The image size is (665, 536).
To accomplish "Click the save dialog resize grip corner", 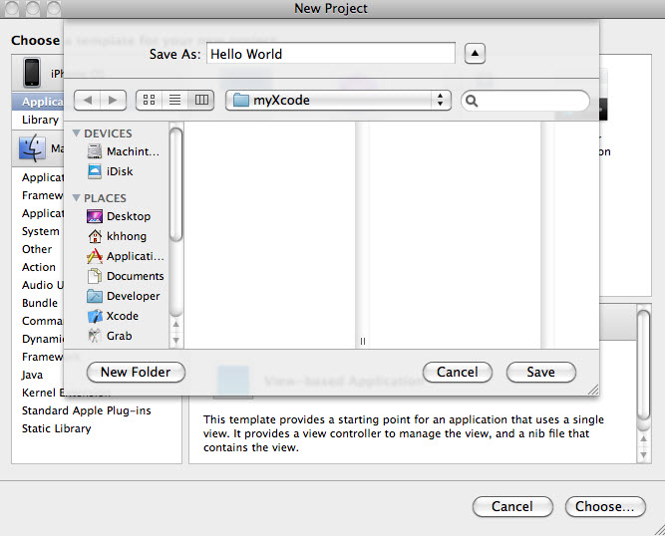I will pos(593,390).
